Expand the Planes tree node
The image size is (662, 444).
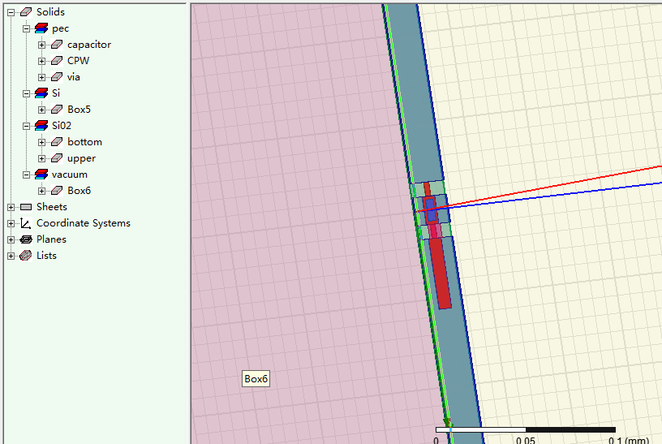pyautogui.click(x=11, y=239)
